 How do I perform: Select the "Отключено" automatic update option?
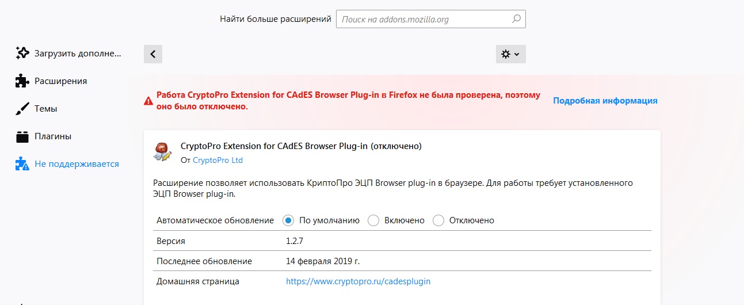pyautogui.click(x=438, y=220)
